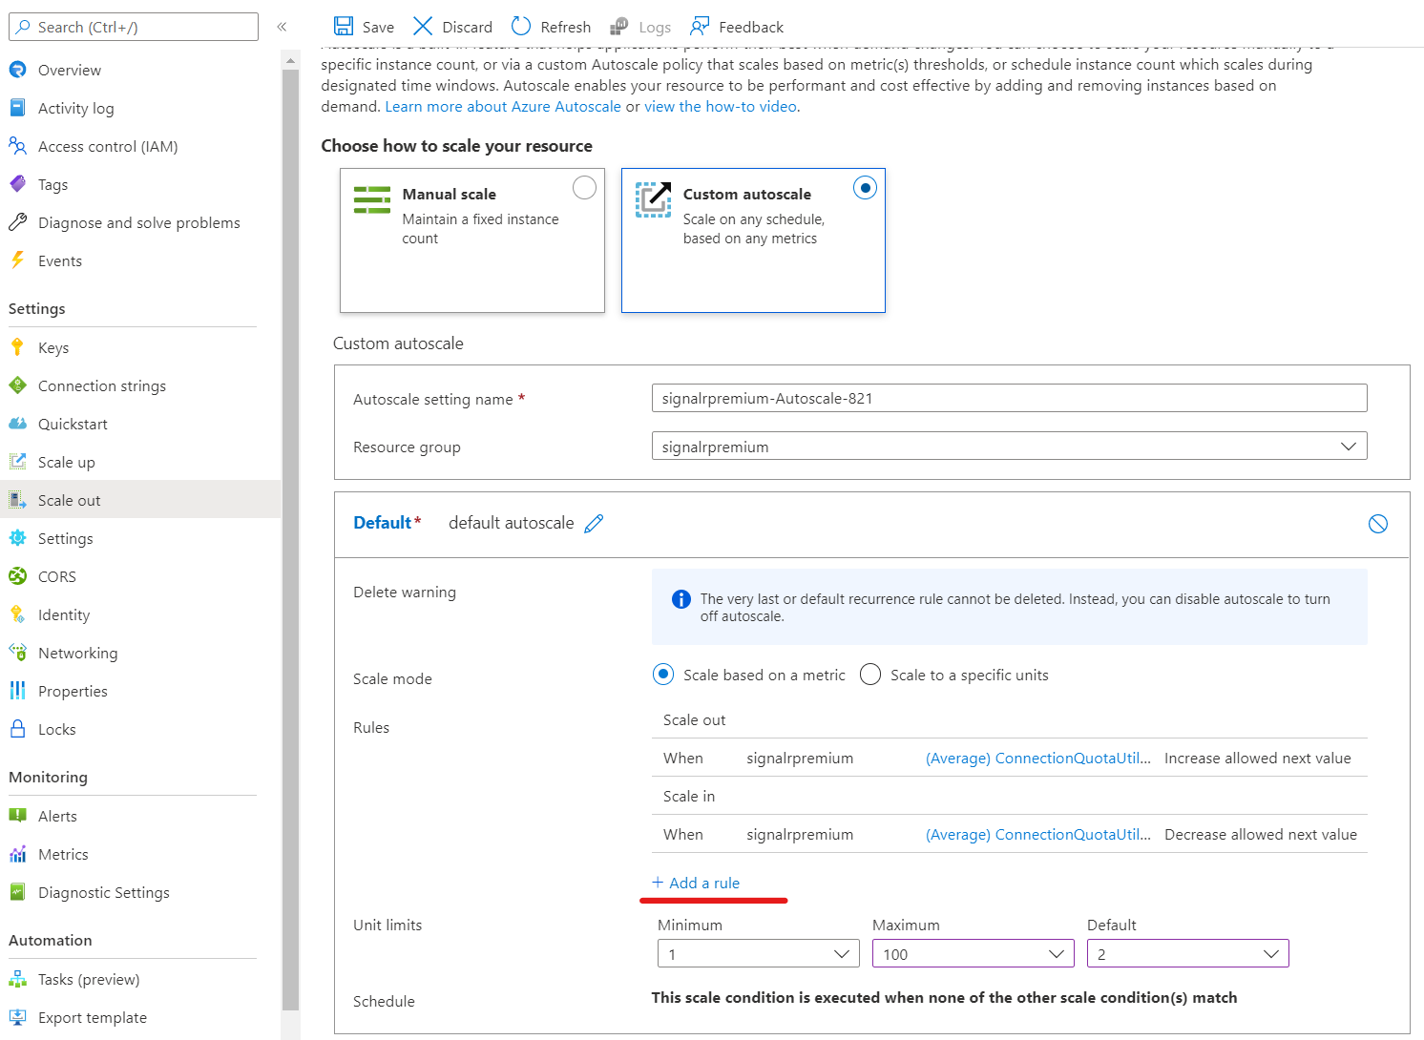Expand the Default unit limit dropdown

point(1270,953)
